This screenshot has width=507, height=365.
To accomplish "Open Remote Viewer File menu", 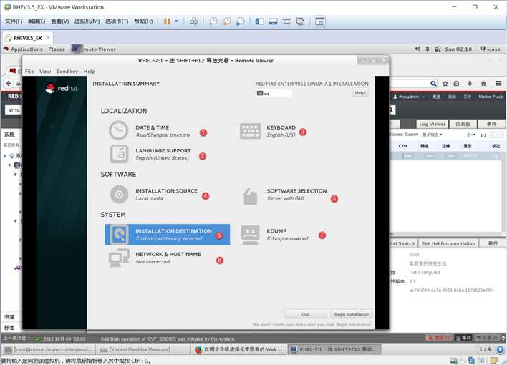I will point(29,72).
